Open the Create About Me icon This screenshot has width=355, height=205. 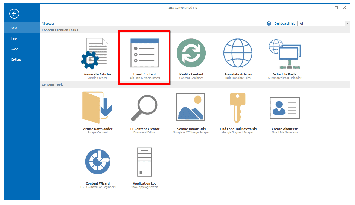click(285, 108)
